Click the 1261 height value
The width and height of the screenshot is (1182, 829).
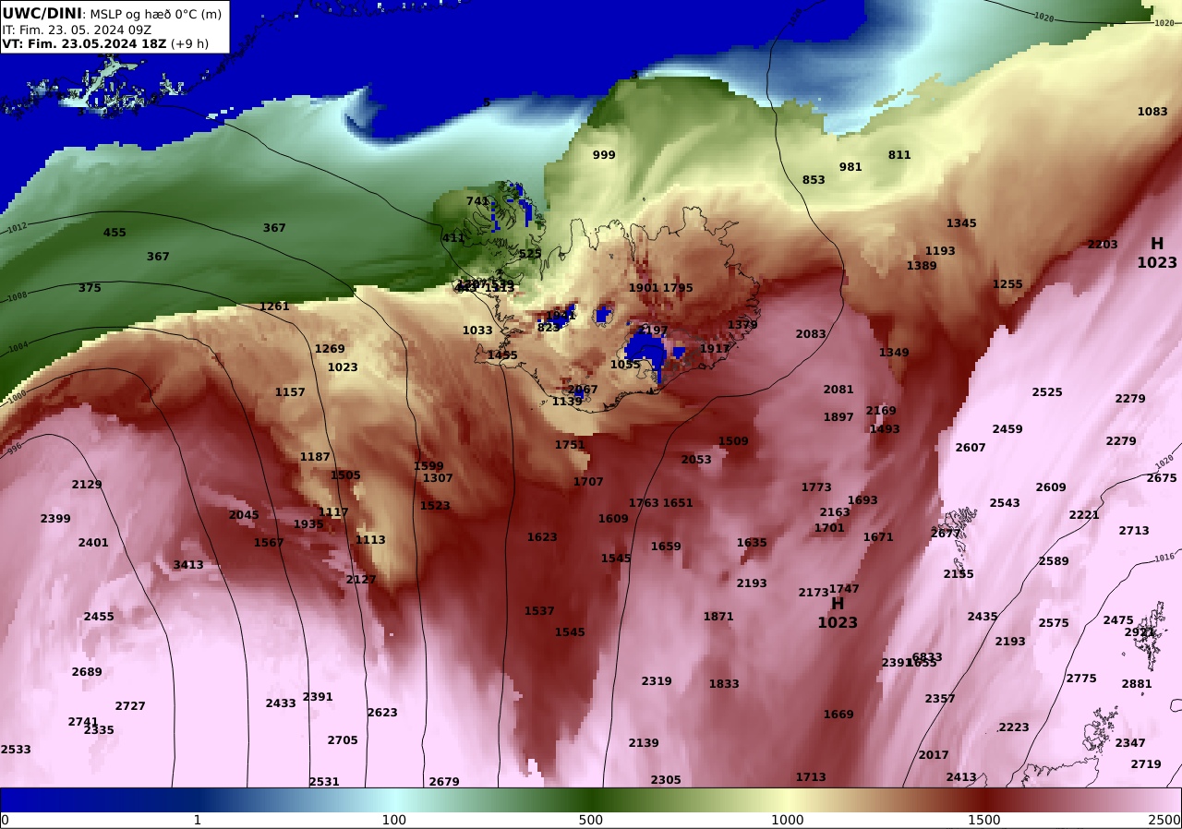pyautogui.click(x=274, y=306)
